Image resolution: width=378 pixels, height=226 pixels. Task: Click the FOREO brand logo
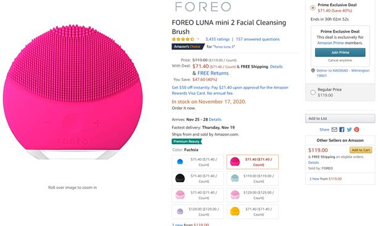click(x=203, y=7)
